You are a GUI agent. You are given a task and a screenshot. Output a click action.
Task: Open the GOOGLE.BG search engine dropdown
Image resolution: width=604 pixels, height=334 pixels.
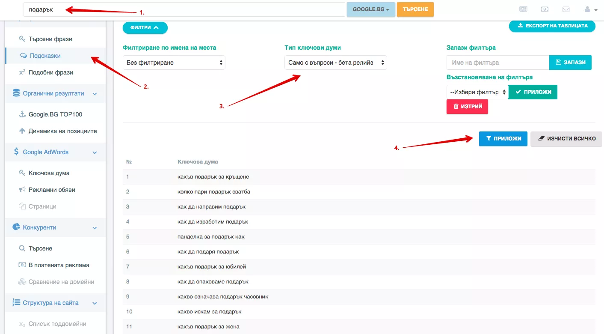coord(371,9)
